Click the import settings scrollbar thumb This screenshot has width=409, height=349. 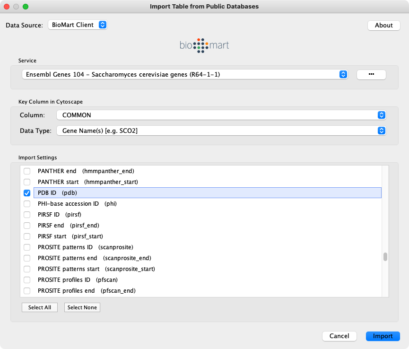point(385,257)
